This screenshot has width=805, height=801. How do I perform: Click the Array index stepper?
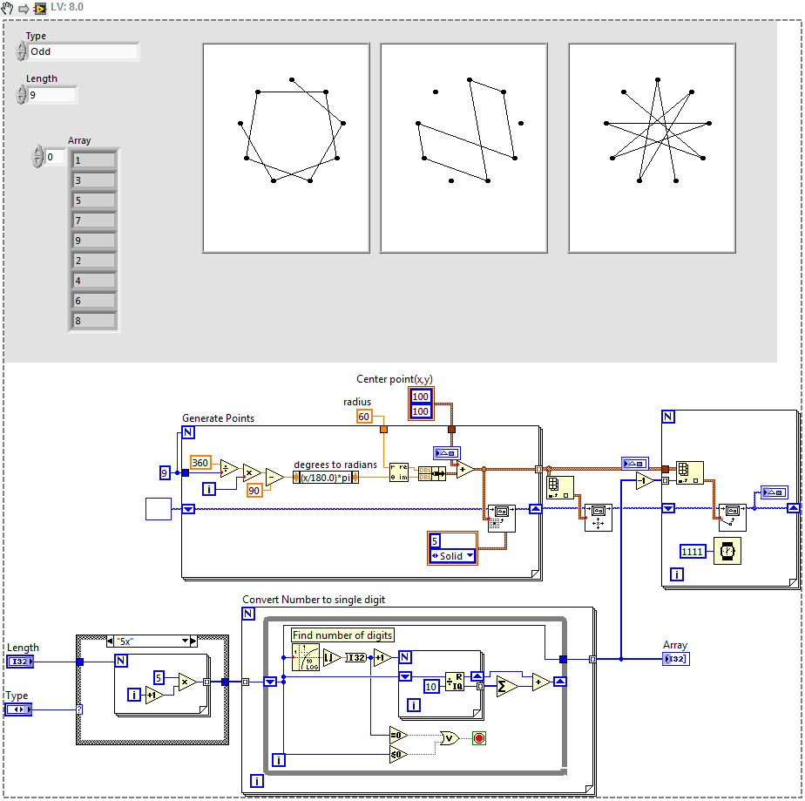click(37, 157)
